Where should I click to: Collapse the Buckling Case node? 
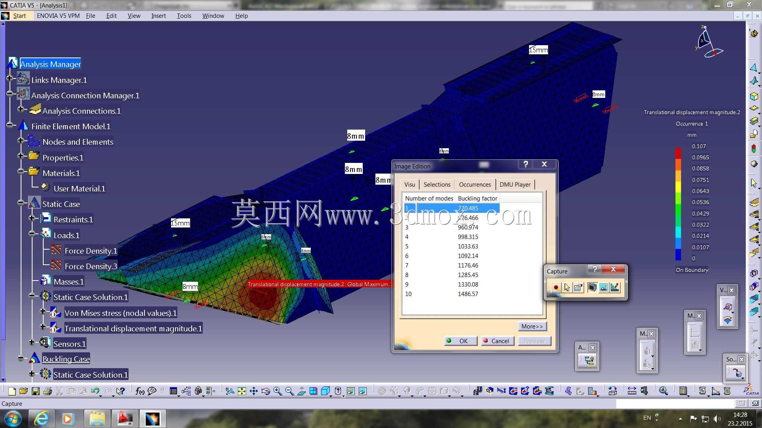[21, 358]
